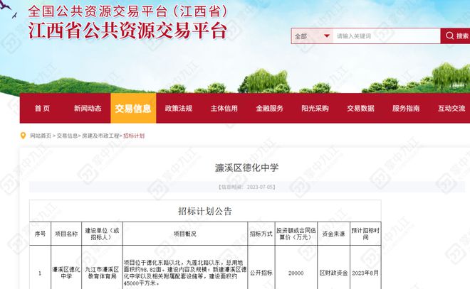The height and width of the screenshot is (289, 470).
Task: Click the 信息时间 2023-07-05 date text
Action: tap(246, 187)
